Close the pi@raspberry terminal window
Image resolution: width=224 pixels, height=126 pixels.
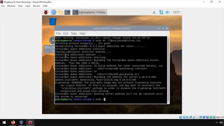click(x=167, y=28)
